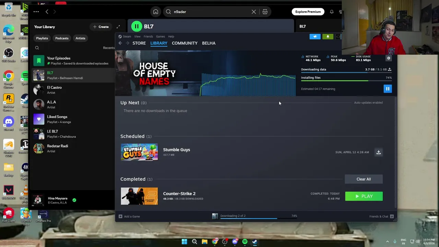
Task: Clear All completed downloads
Action: pos(364,179)
